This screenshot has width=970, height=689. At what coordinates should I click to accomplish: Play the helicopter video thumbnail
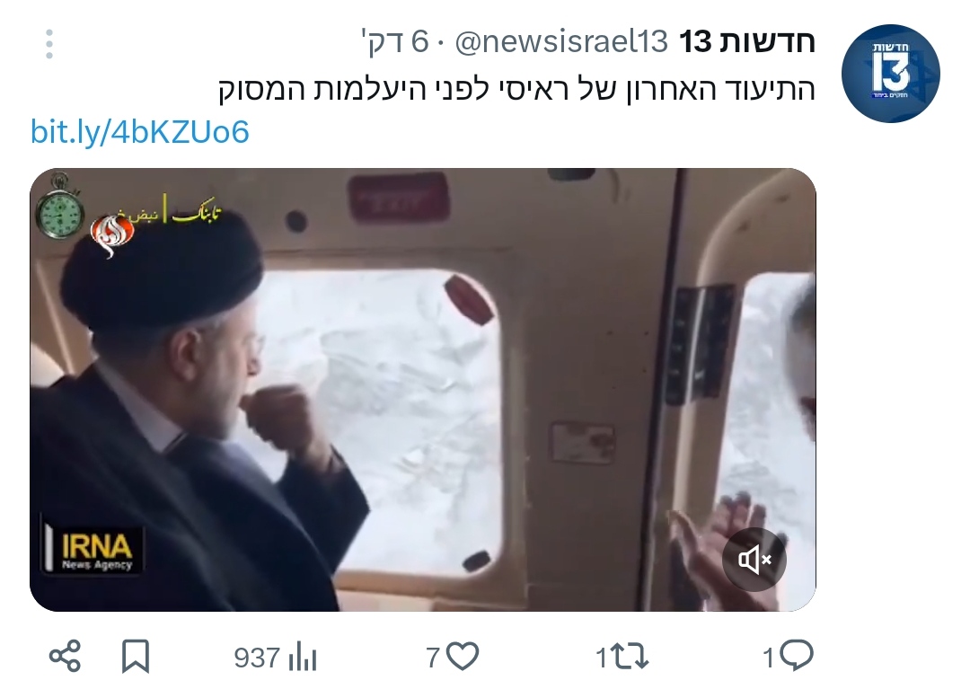point(423,390)
